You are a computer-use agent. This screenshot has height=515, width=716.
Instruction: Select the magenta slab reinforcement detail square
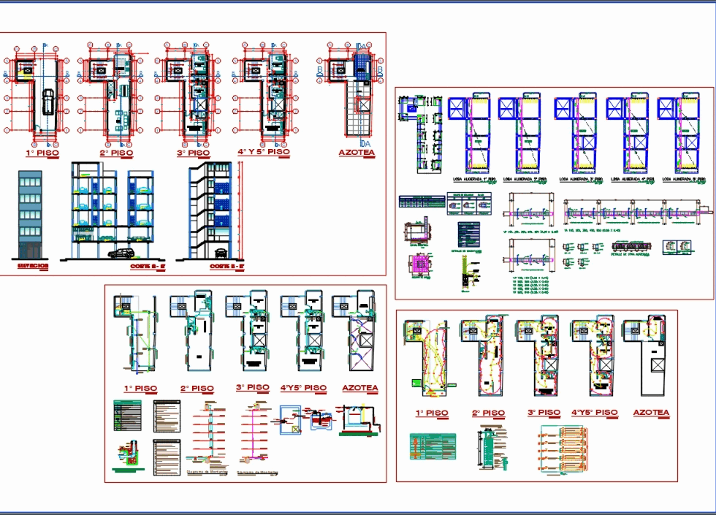click(420, 263)
